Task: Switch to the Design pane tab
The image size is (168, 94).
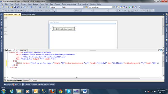Action: pyautogui.click(x=9, y=50)
